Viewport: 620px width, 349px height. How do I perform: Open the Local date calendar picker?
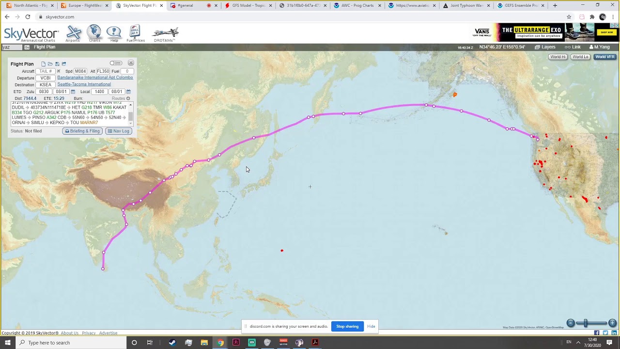[x=128, y=92]
